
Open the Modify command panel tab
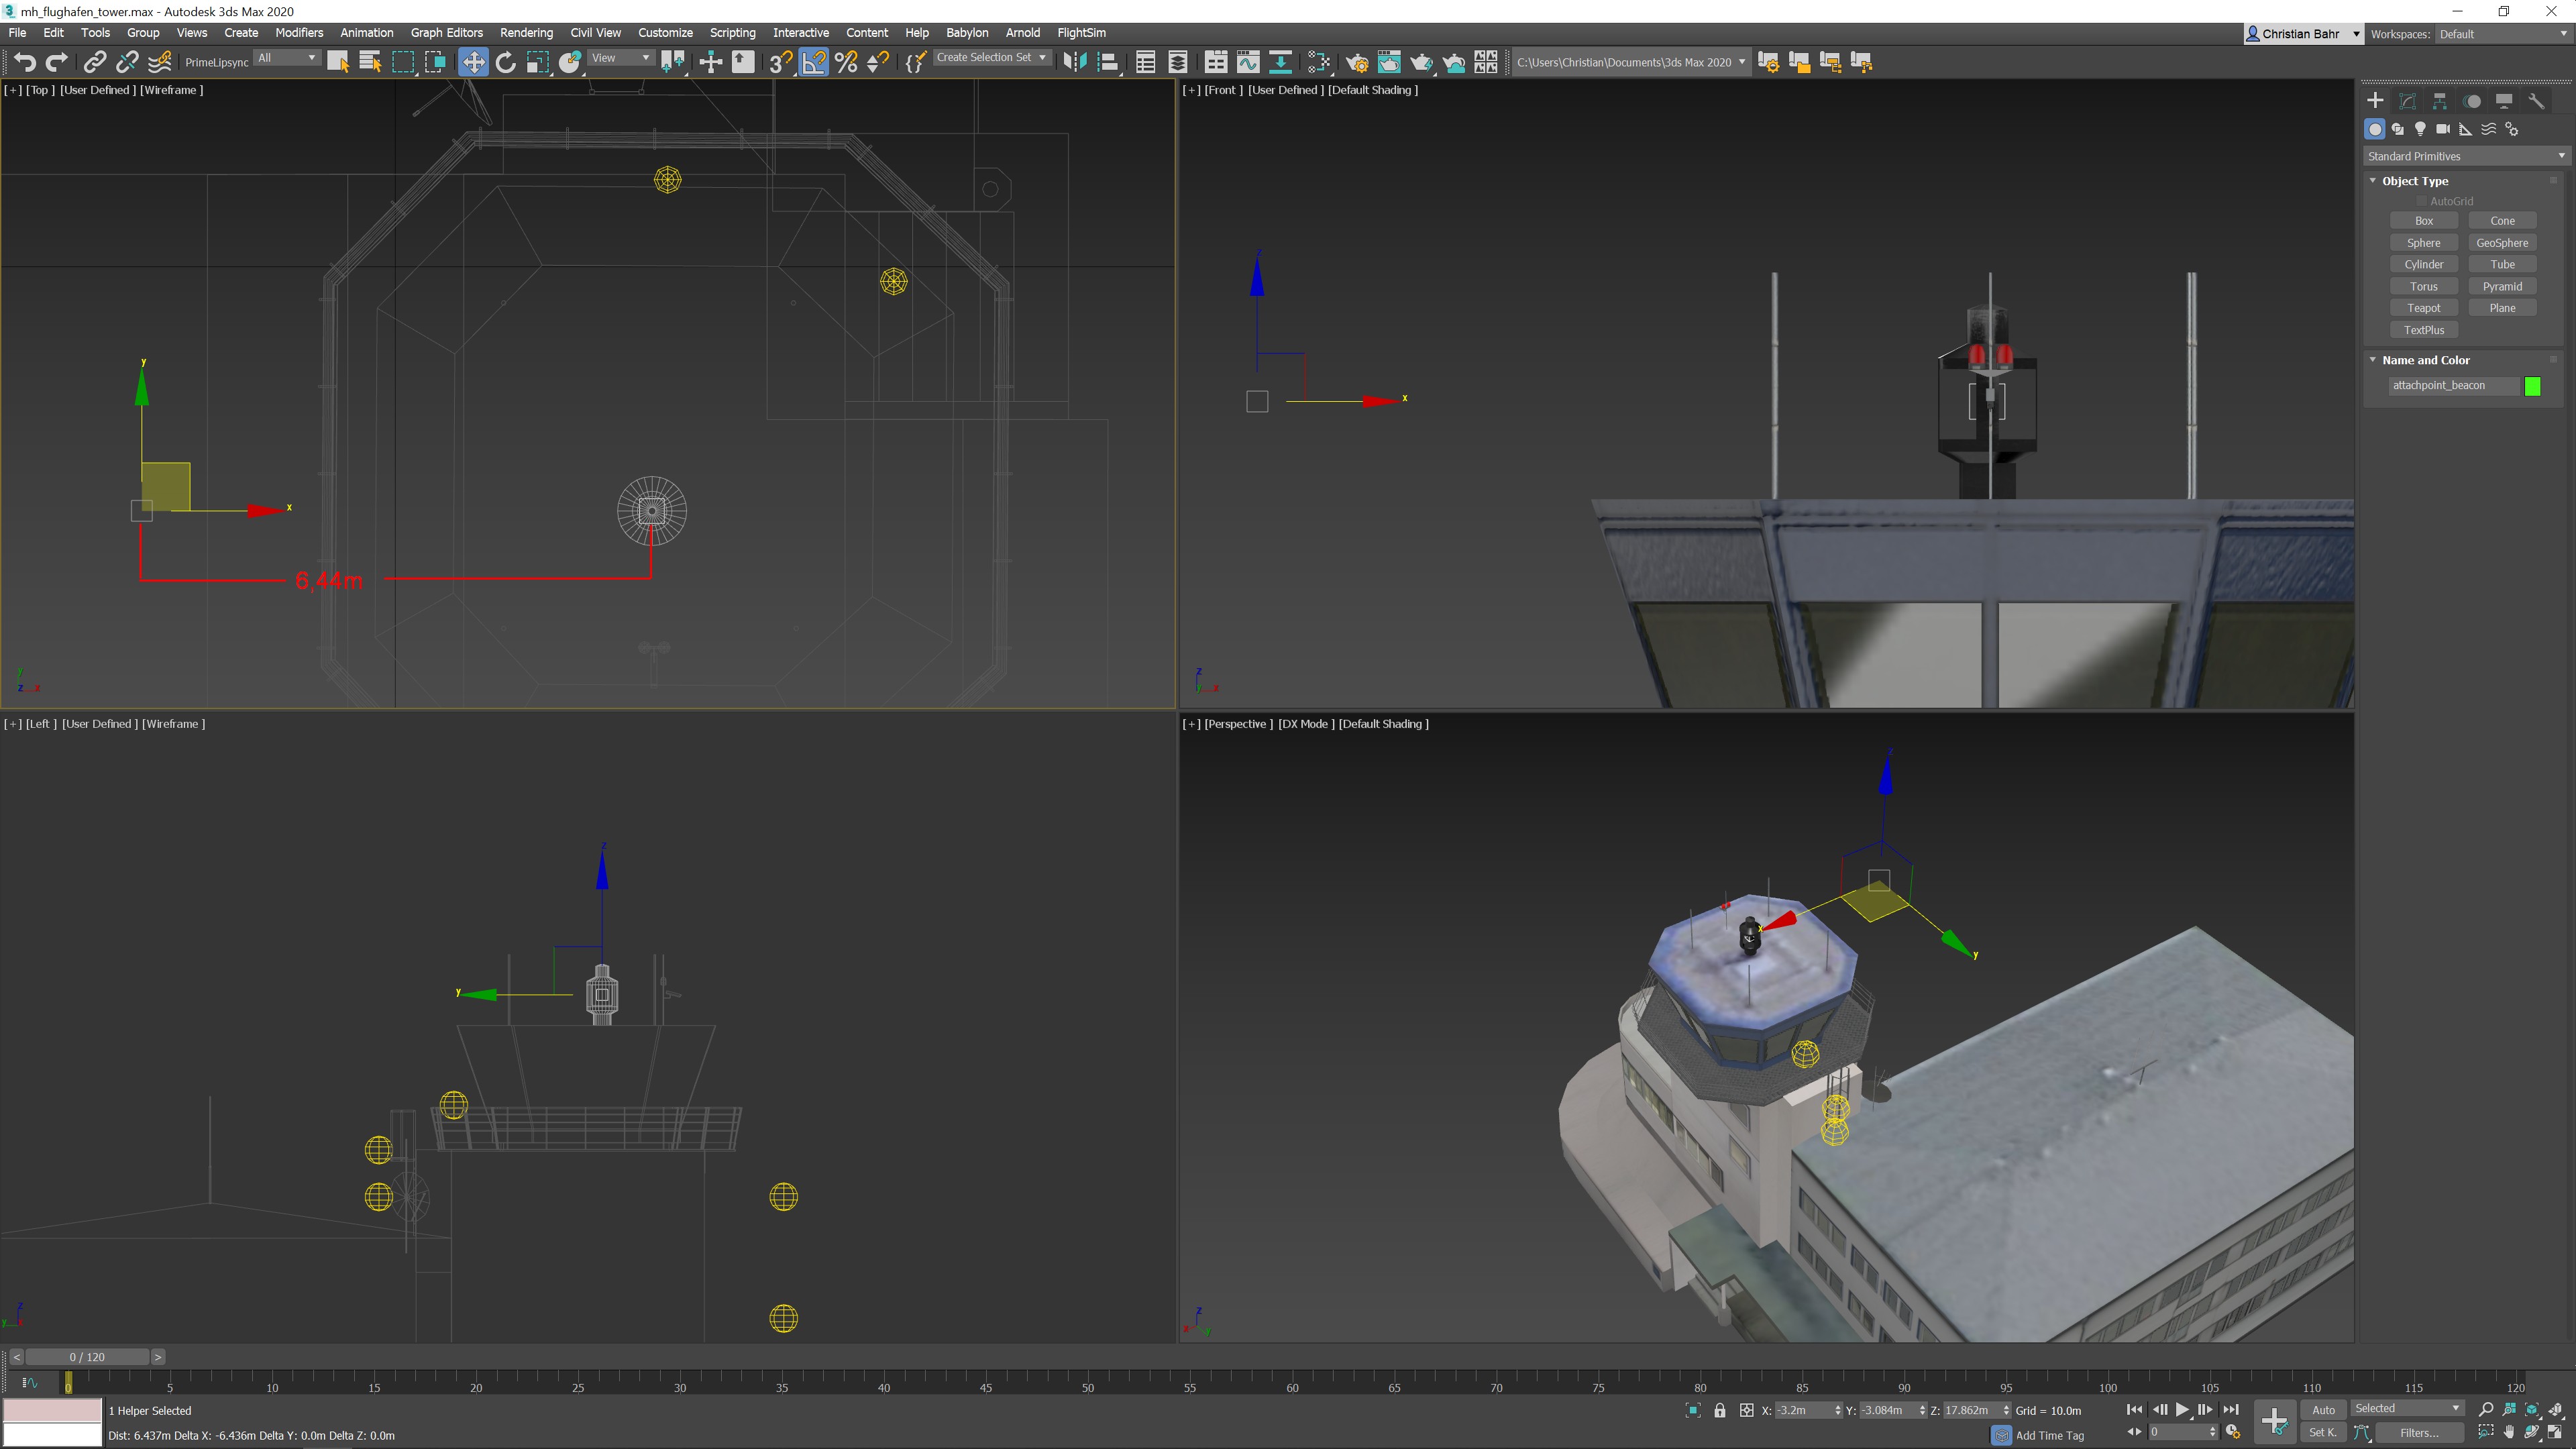pyautogui.click(x=2407, y=101)
